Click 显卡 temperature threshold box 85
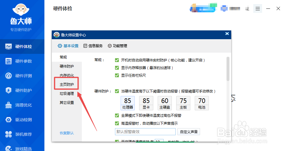Image resolution: width=283 pixels, height=151 pixels. tap(146, 103)
